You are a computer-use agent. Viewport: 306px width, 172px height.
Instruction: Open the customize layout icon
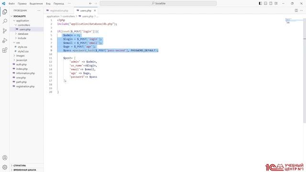click(276, 3)
